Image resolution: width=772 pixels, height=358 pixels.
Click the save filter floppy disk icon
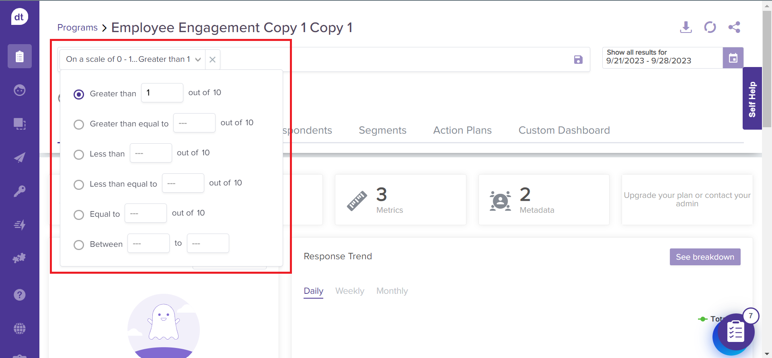click(578, 60)
